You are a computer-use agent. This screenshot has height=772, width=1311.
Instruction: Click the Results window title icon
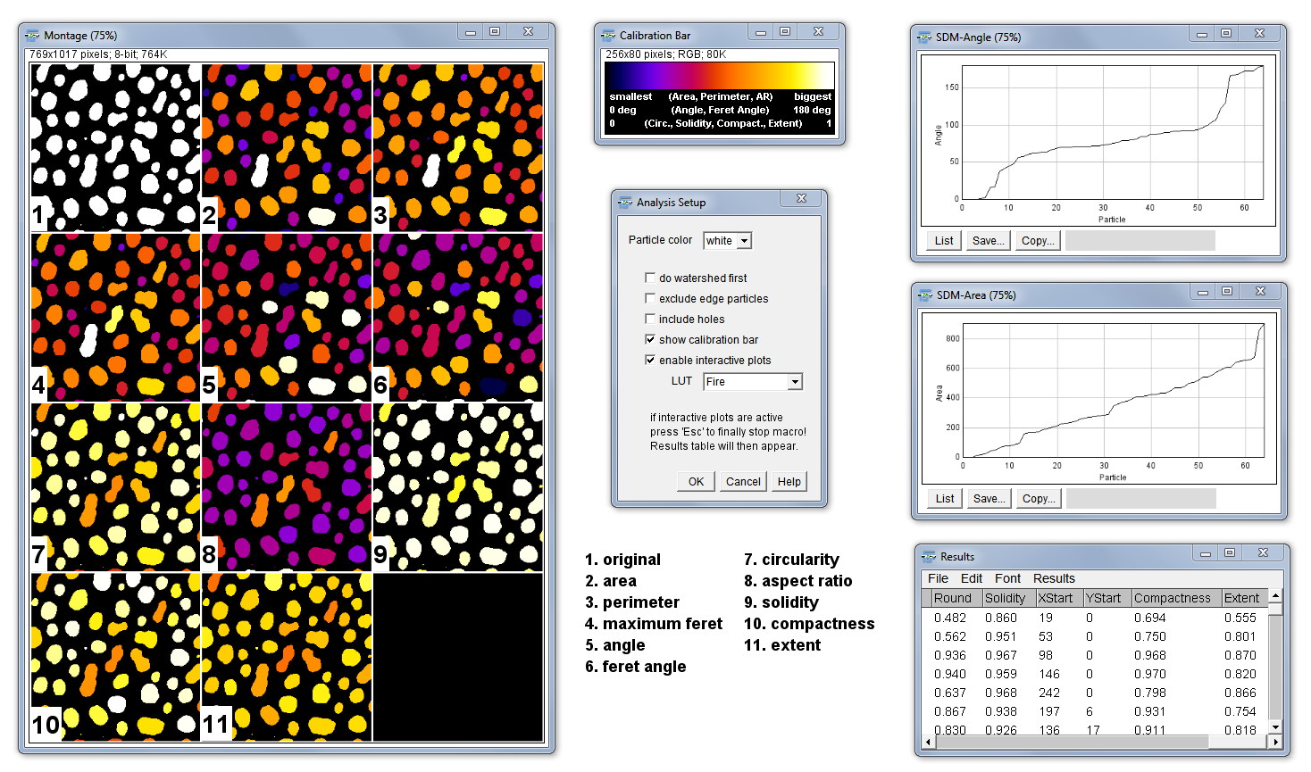[929, 557]
